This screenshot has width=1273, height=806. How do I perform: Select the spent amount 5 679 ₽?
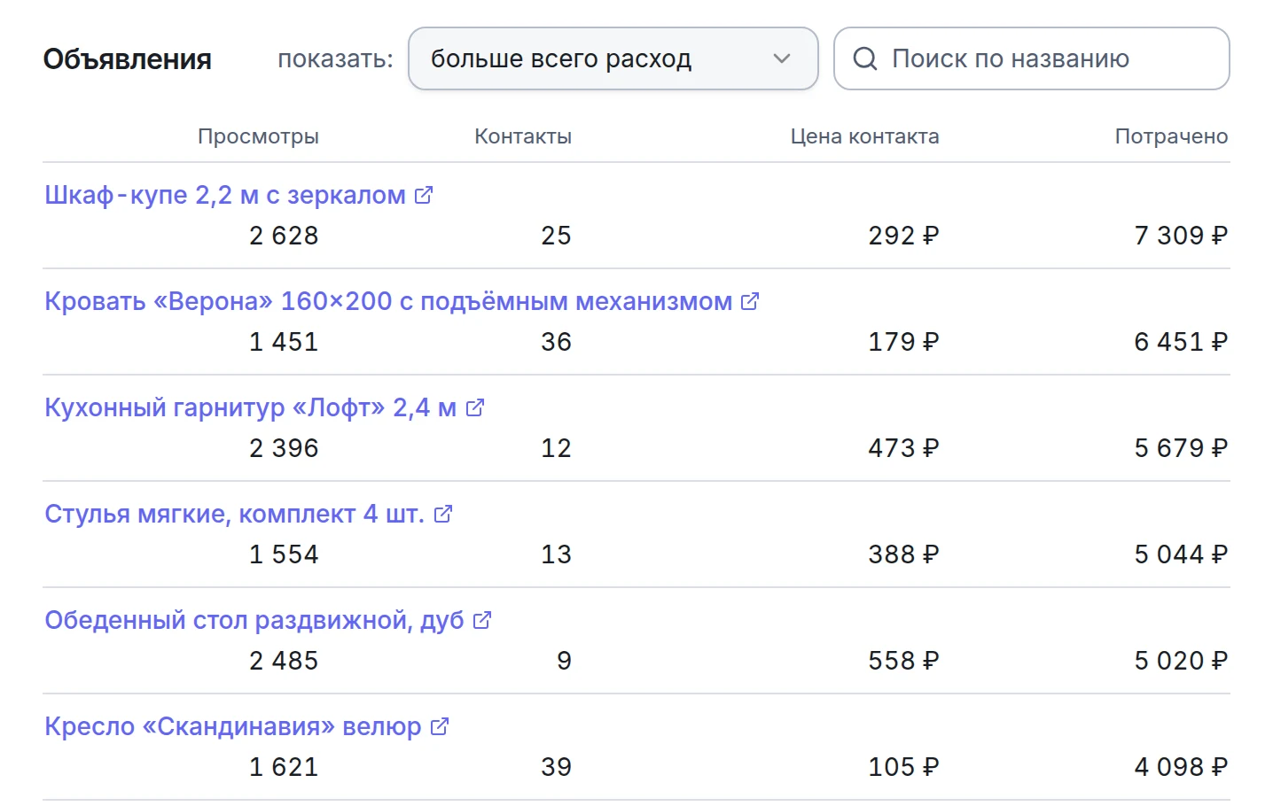click(1181, 448)
